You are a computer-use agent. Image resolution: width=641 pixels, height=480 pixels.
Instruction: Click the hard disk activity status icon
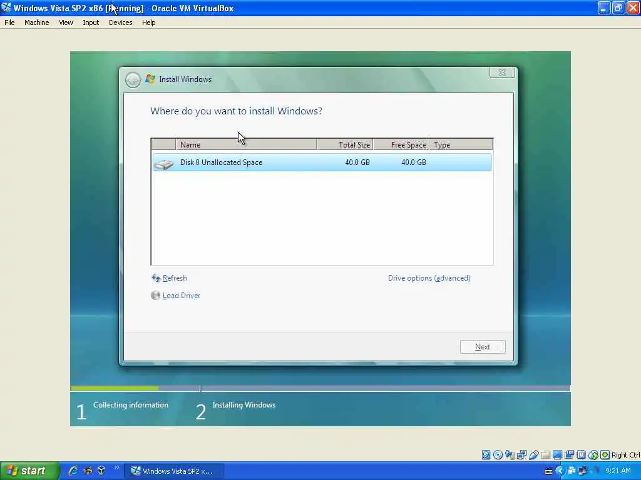(486, 455)
